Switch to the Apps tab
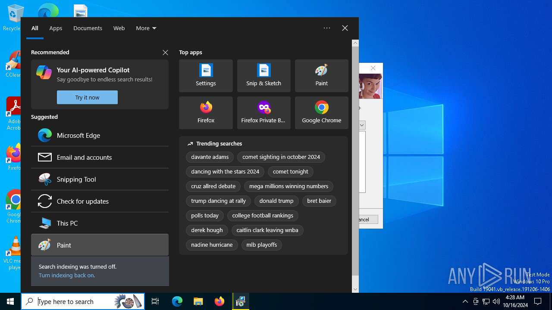 coord(56,28)
